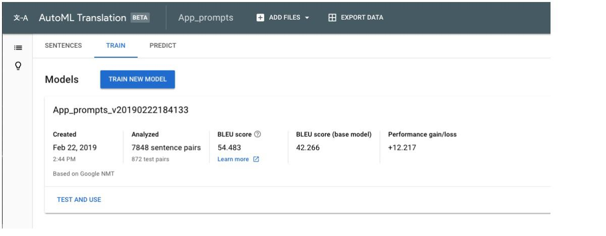
Task: Click the external link icon after Learn more
Action: [256, 160]
